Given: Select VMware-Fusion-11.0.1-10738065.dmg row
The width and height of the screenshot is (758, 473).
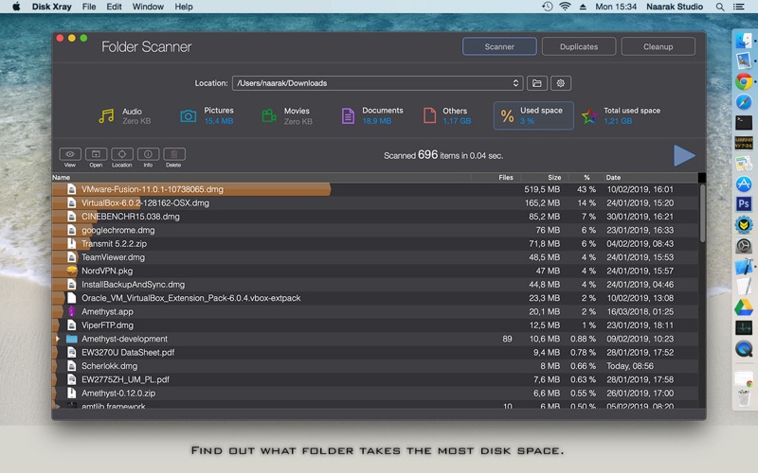Looking at the screenshot, I should pyautogui.click(x=374, y=189).
